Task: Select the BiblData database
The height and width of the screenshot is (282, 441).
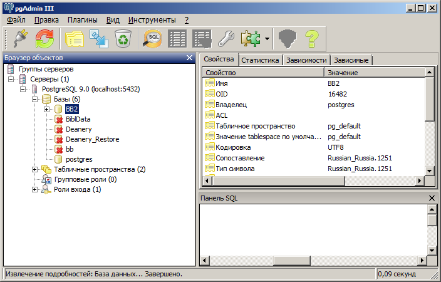Action: (78, 119)
